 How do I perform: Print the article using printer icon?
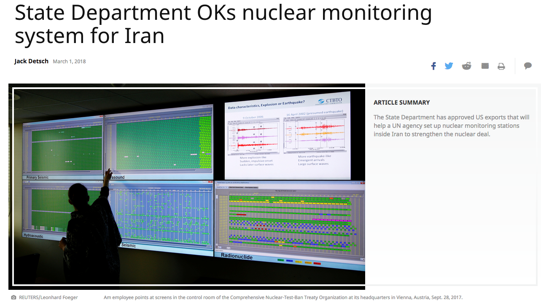501,66
